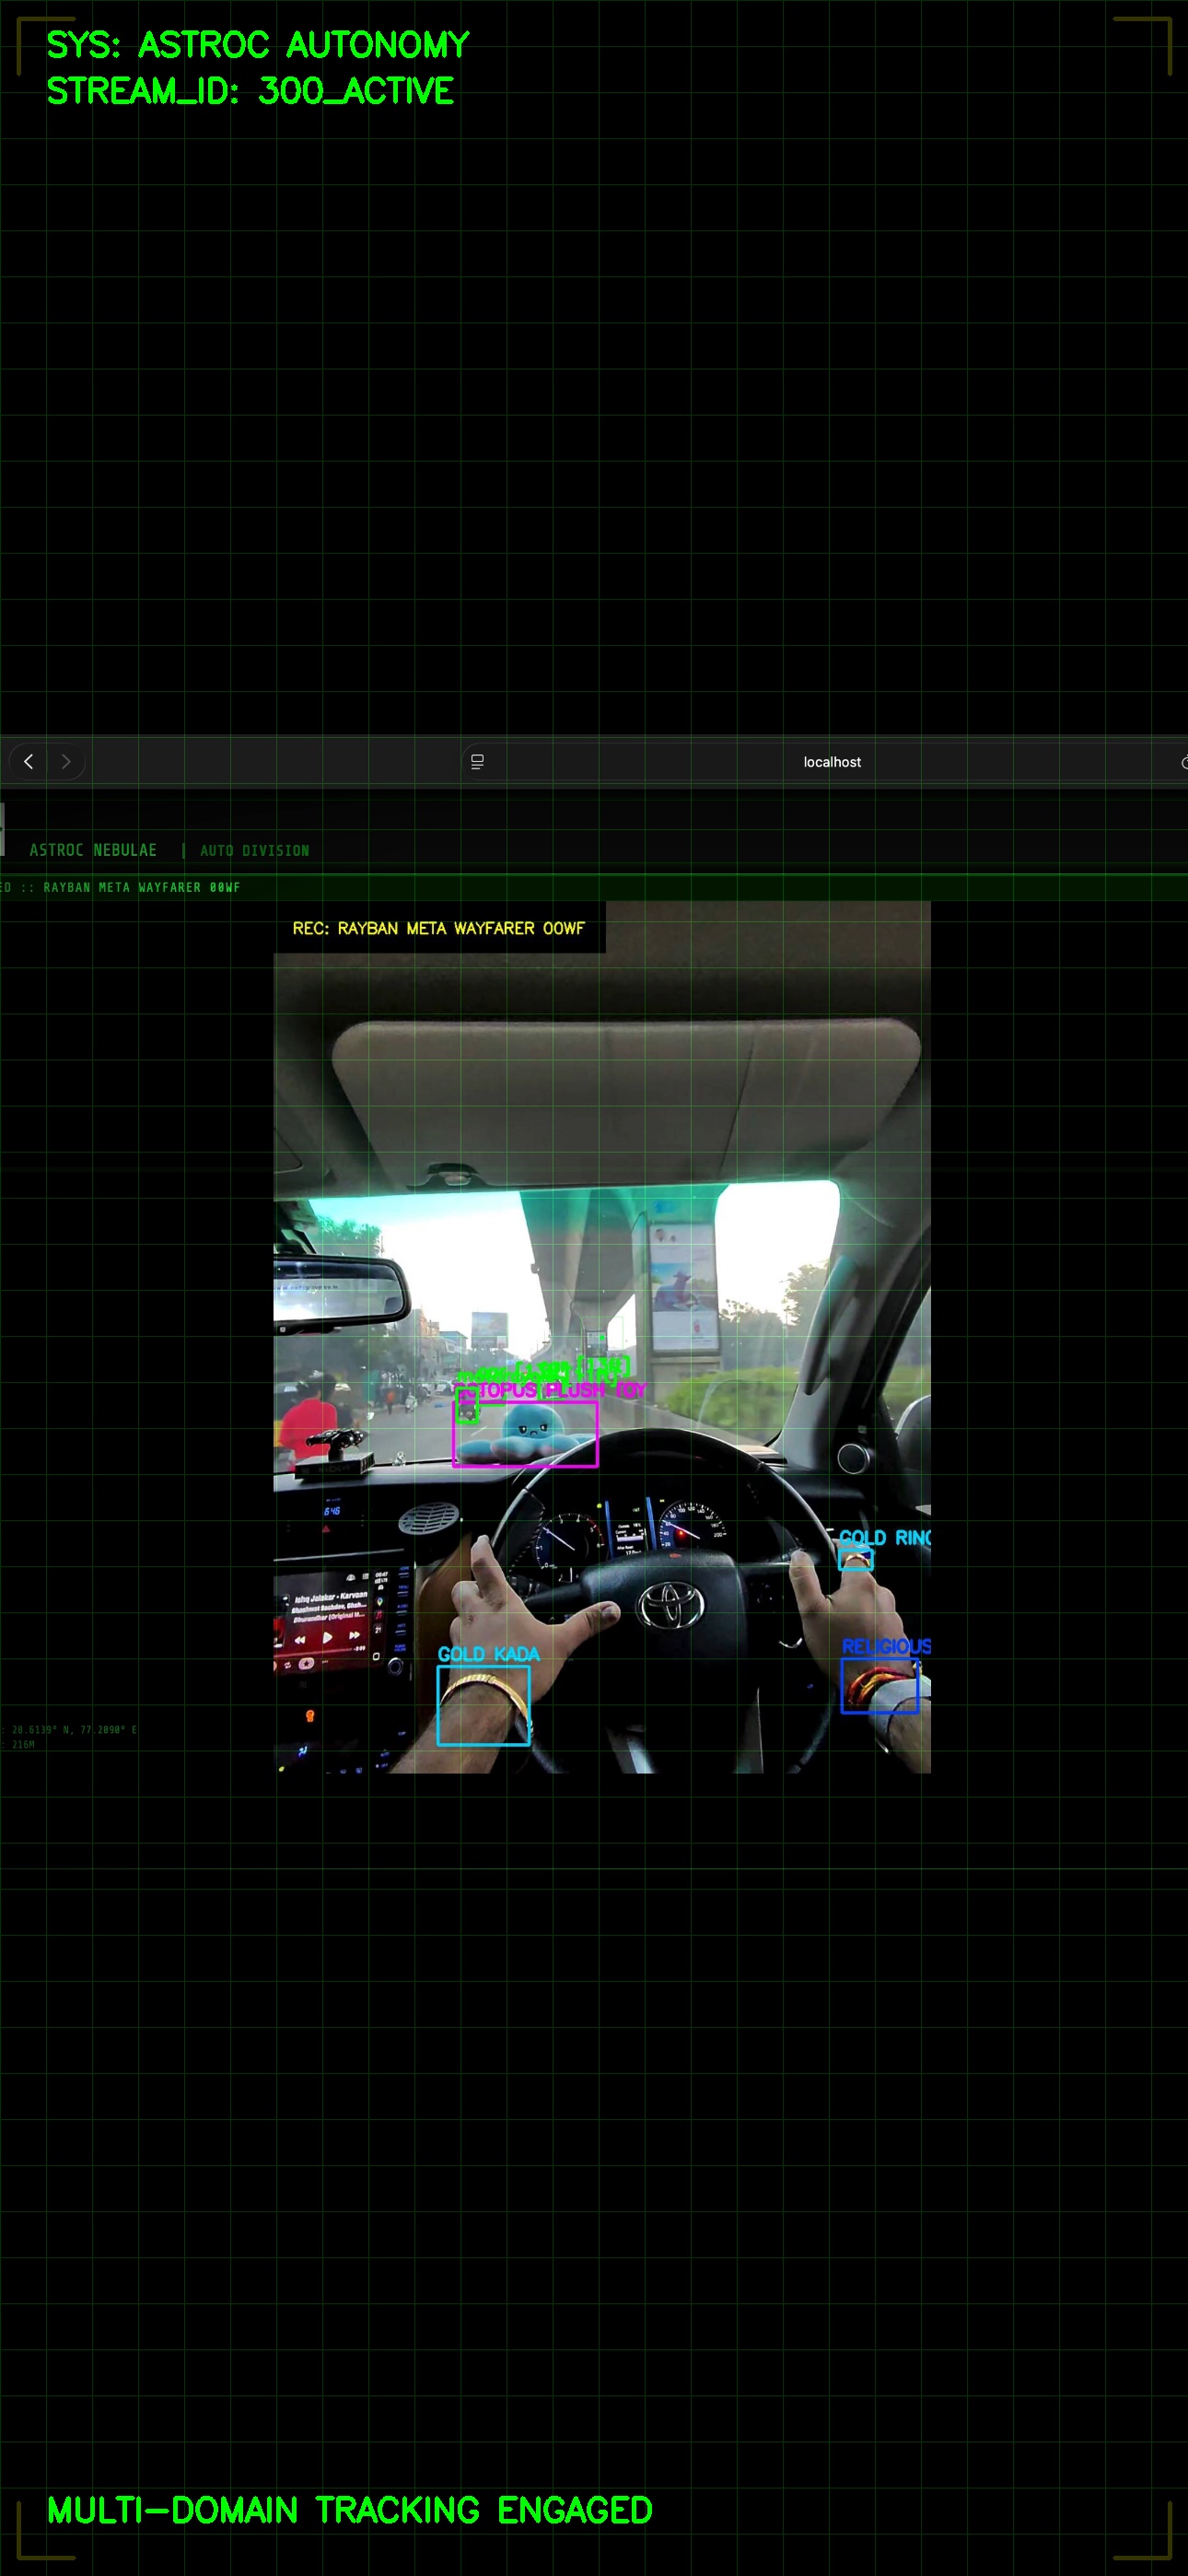Click the MULTI-DOMAIN TRACKING ENGAGED banner
The height and width of the screenshot is (2576, 1188).
click(350, 2510)
